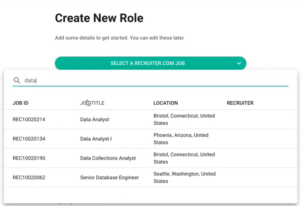
Task: Choose the Data Analyst job title
Action: pos(95,119)
